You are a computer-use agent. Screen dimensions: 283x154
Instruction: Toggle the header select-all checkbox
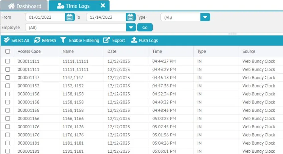pyautogui.click(x=8, y=51)
